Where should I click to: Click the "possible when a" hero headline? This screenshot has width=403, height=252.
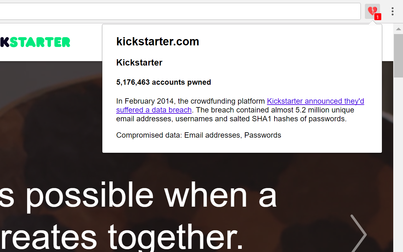click(139, 195)
